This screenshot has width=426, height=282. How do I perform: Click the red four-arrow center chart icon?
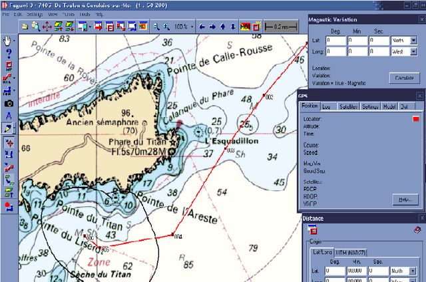coord(47,27)
